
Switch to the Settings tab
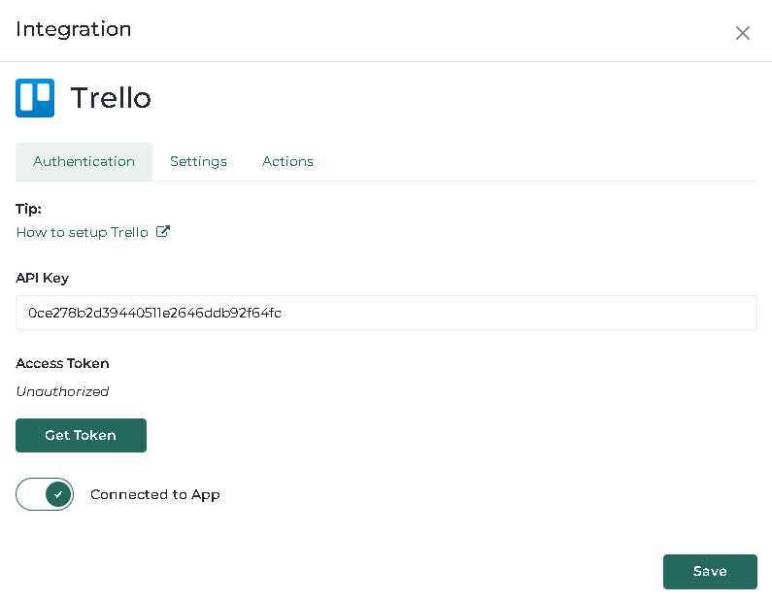click(198, 161)
